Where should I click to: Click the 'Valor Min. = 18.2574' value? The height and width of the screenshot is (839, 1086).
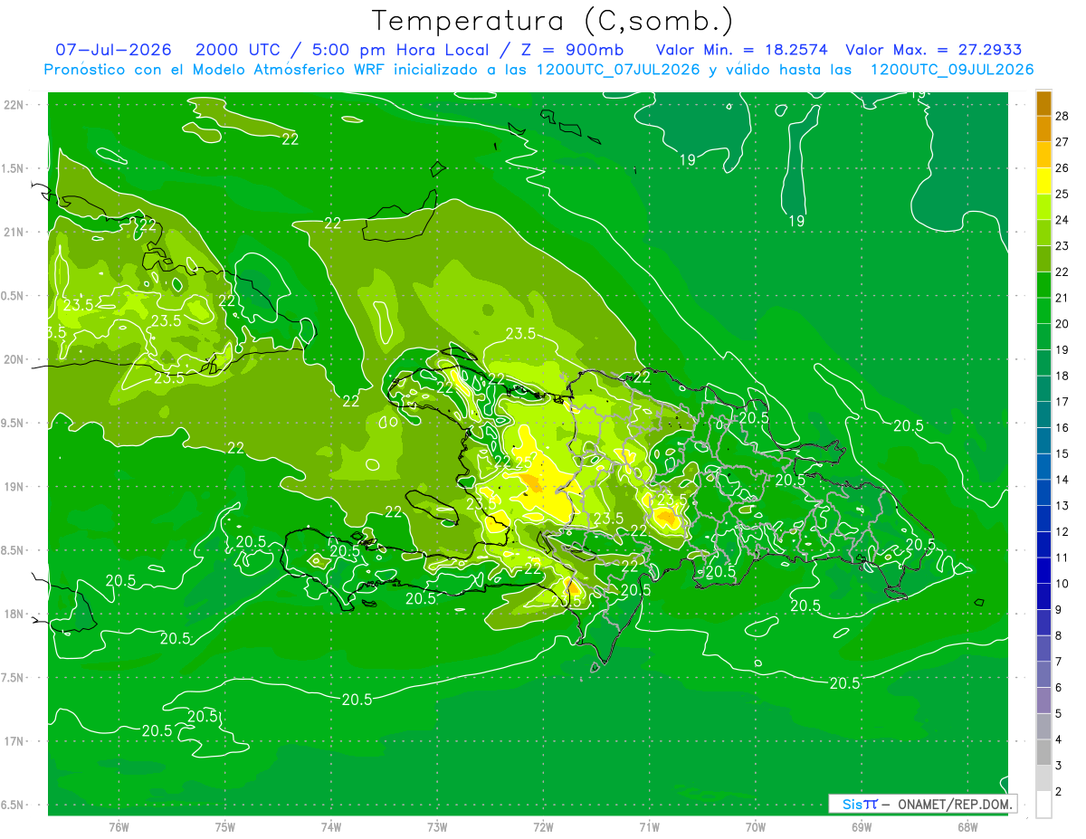click(x=741, y=50)
